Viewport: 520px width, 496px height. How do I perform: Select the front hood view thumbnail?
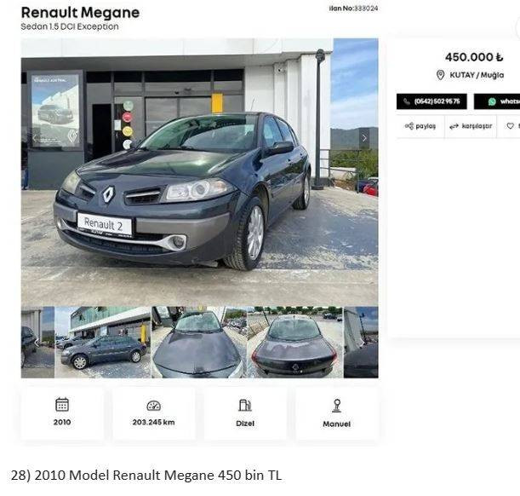pos(199,343)
